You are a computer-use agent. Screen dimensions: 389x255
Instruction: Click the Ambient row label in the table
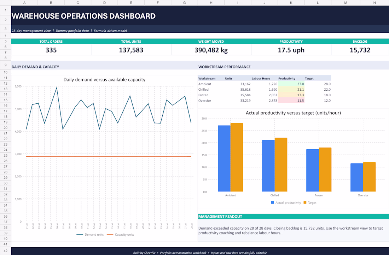coord(205,84)
